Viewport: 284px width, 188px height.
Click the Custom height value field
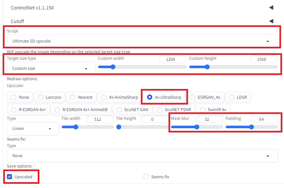264,59
